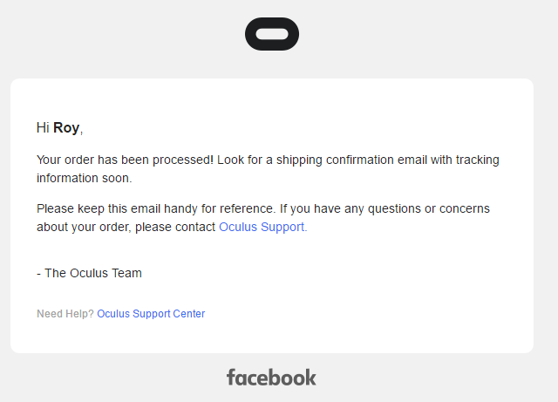Click the "- The Oculus Team" signature
The width and height of the screenshot is (558, 402).
coord(89,273)
